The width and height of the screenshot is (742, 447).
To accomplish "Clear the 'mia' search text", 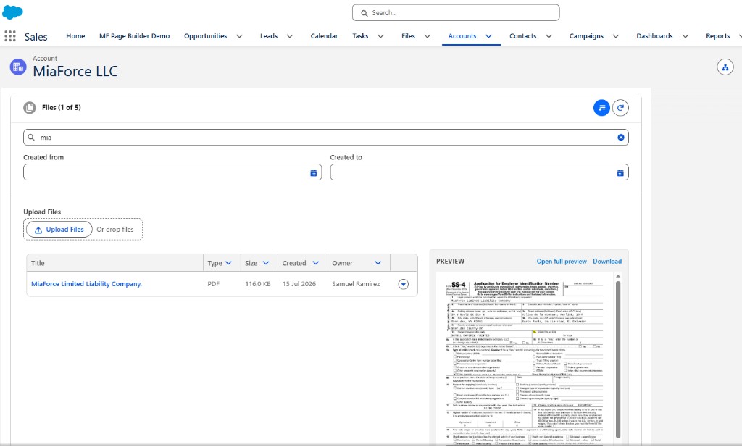I will (620, 138).
